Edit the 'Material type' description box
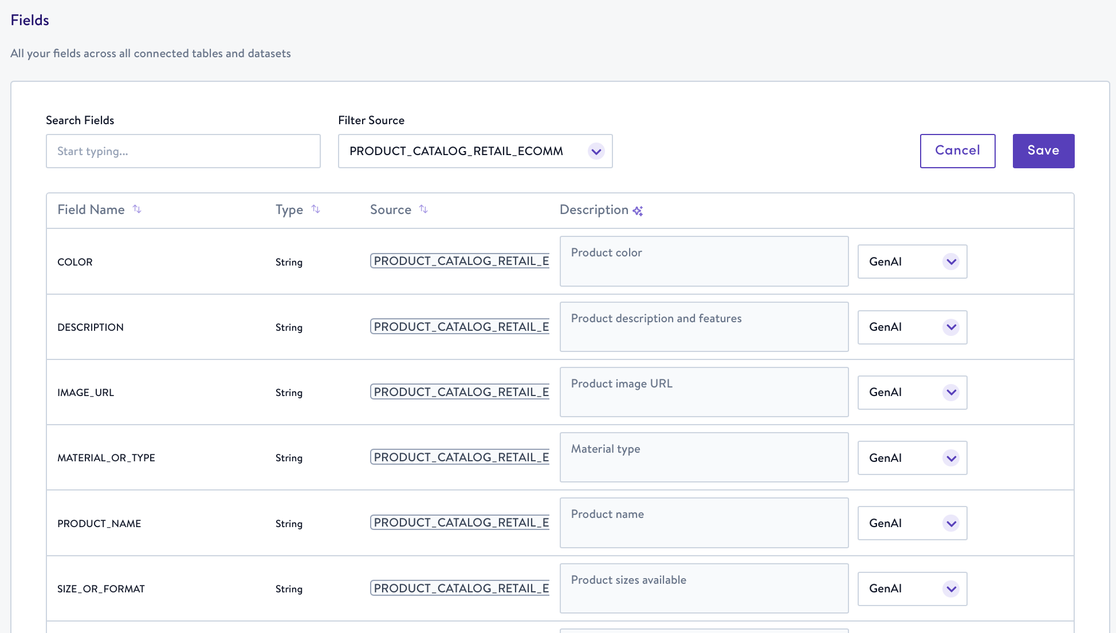This screenshot has height=633, width=1116. pos(704,457)
